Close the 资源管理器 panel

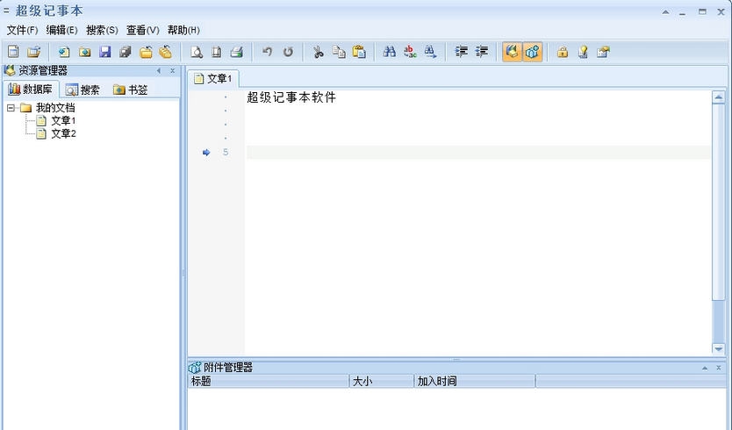(x=172, y=71)
